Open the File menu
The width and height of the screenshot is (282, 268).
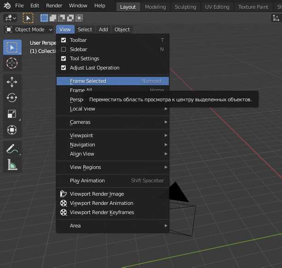[19, 6]
